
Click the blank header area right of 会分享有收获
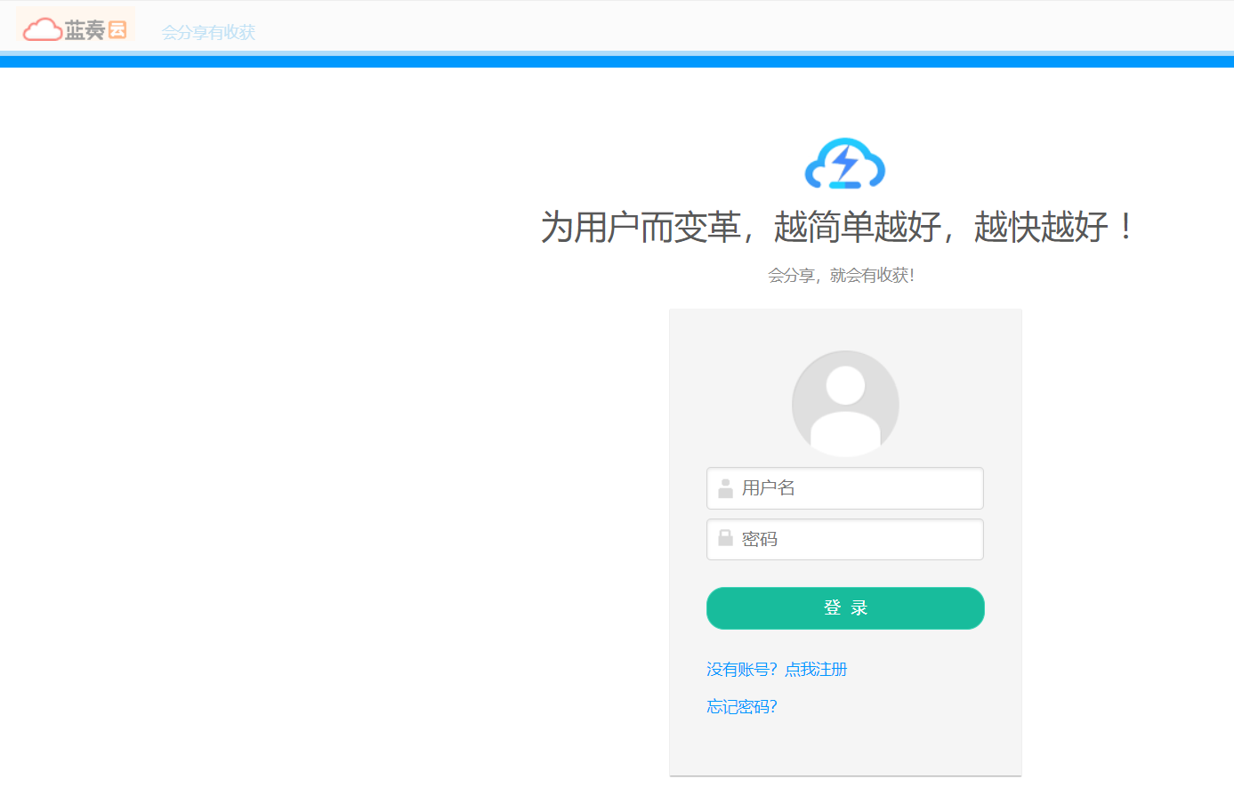pyautogui.click(x=712, y=28)
